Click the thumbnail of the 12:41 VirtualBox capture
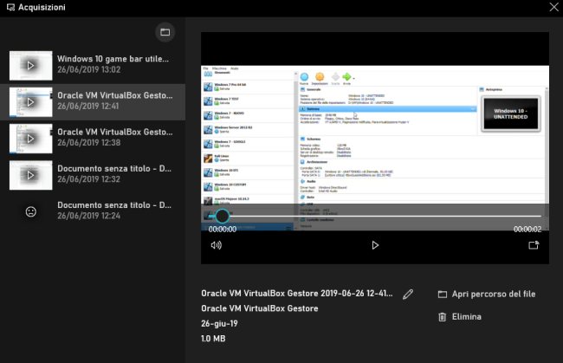 click(x=31, y=102)
